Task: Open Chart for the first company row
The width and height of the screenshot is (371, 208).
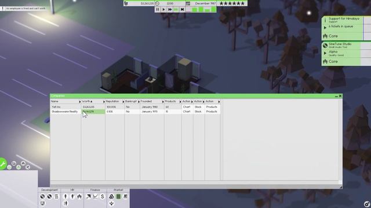Action: coord(187,107)
